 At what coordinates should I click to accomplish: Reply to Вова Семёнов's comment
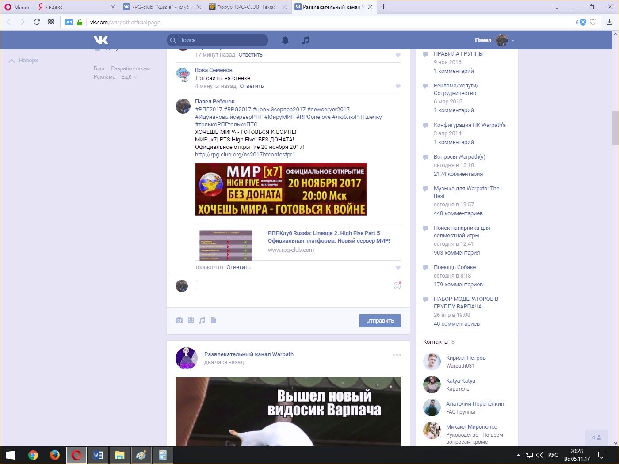(252, 86)
